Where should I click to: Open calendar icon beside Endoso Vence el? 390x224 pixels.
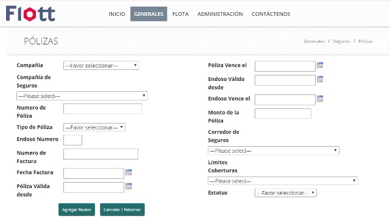coord(320,99)
